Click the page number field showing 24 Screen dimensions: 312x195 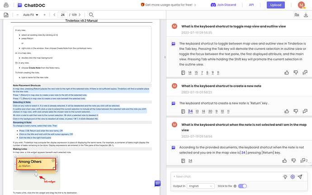pos(63,15)
